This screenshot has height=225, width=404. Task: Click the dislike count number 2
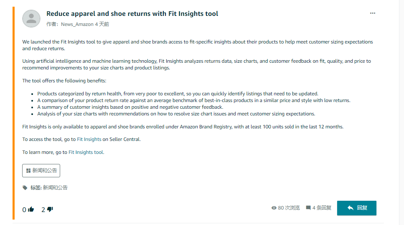43,210
